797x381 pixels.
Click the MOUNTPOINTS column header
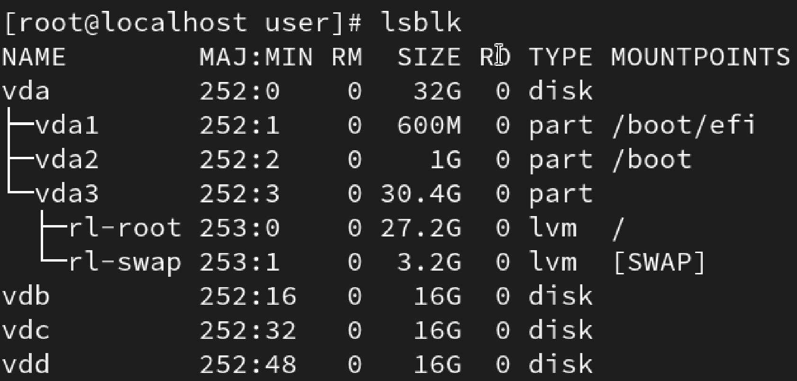click(x=700, y=57)
